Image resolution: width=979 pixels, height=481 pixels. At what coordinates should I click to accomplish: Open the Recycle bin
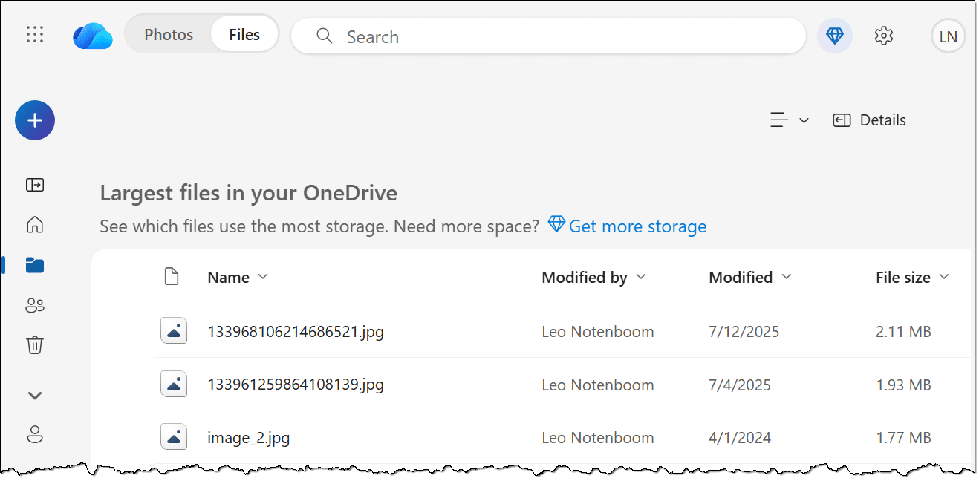[35, 345]
